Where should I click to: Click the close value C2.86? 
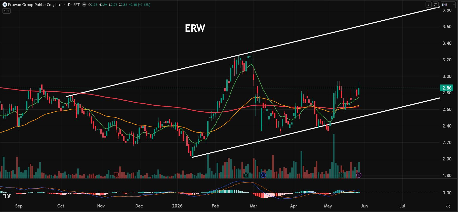pyautogui.click(x=123, y=5)
